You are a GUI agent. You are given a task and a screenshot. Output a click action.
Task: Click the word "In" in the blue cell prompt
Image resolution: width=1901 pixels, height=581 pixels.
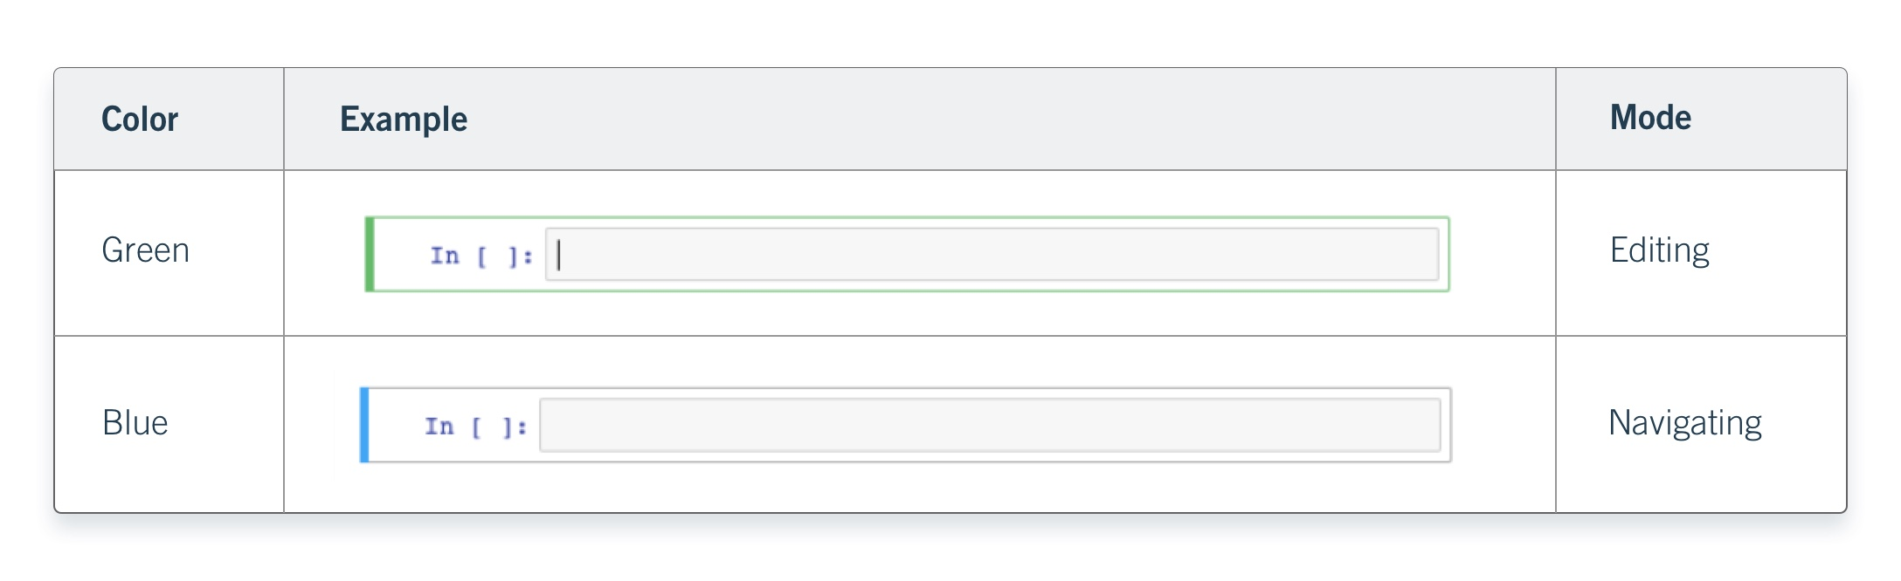click(439, 427)
